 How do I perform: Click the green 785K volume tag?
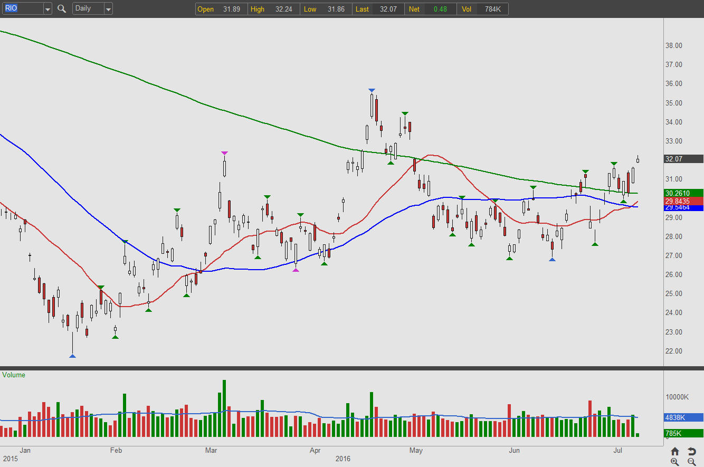[x=683, y=433]
